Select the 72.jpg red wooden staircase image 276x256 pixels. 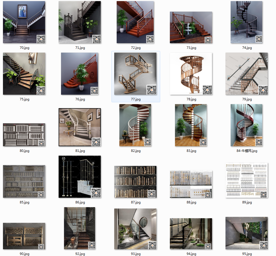[x=135, y=22]
